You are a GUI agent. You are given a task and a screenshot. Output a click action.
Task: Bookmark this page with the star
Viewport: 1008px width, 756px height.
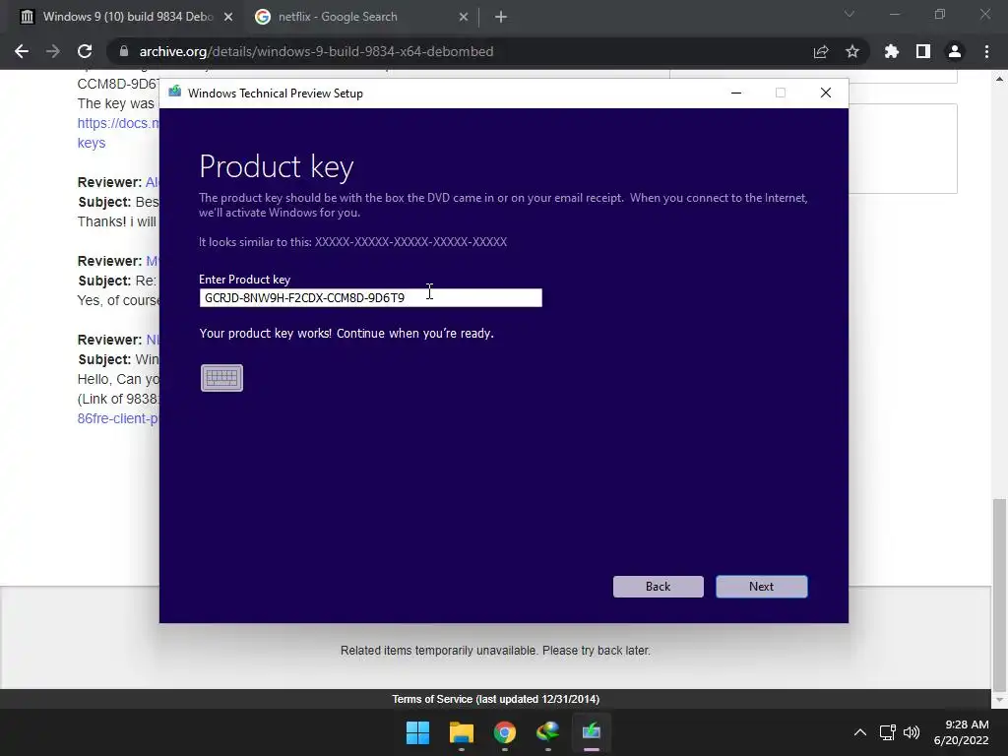point(852,51)
